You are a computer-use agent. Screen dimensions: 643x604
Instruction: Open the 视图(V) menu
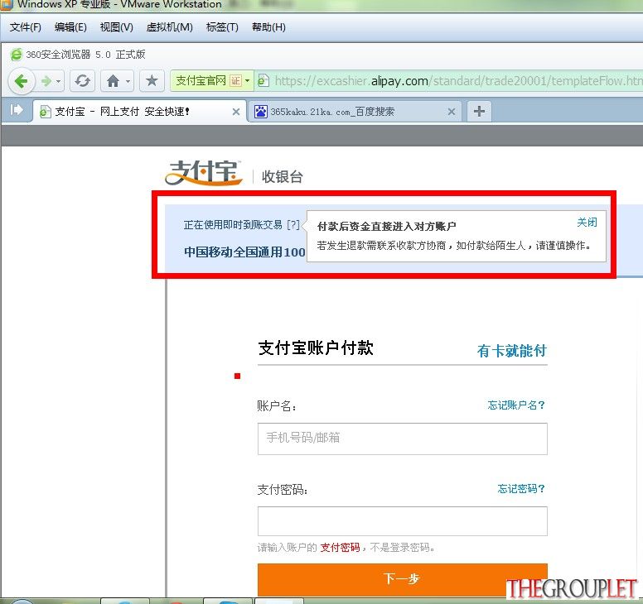pos(117,27)
